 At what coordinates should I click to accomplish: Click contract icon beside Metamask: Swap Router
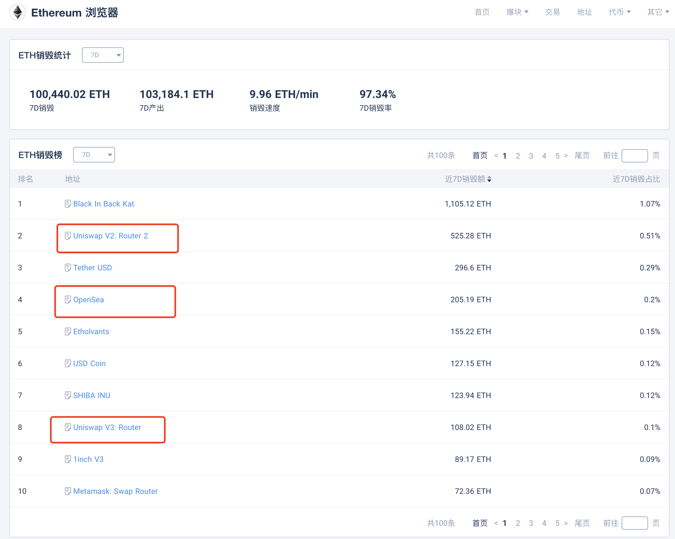(x=68, y=492)
